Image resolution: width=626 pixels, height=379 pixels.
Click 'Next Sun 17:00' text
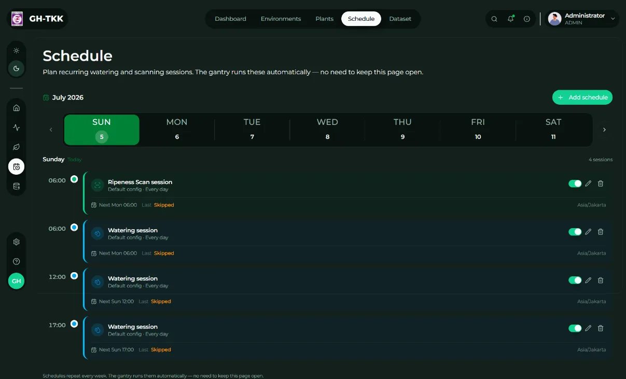coord(116,349)
